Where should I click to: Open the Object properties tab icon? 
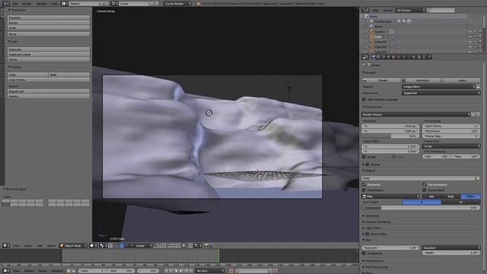pos(394,57)
